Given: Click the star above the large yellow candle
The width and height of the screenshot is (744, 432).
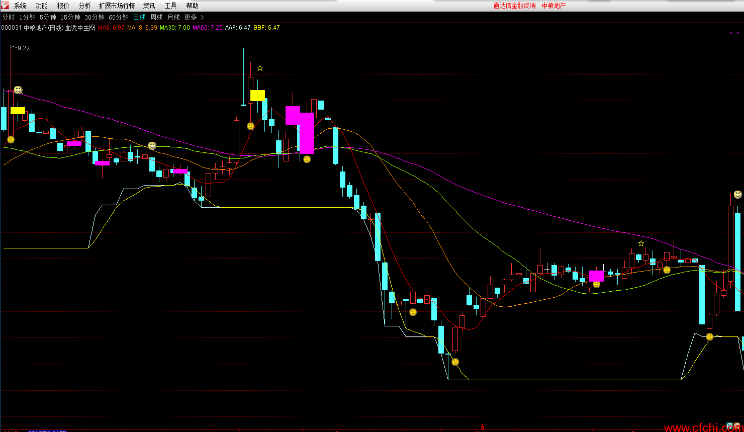Looking at the screenshot, I should point(260,68).
